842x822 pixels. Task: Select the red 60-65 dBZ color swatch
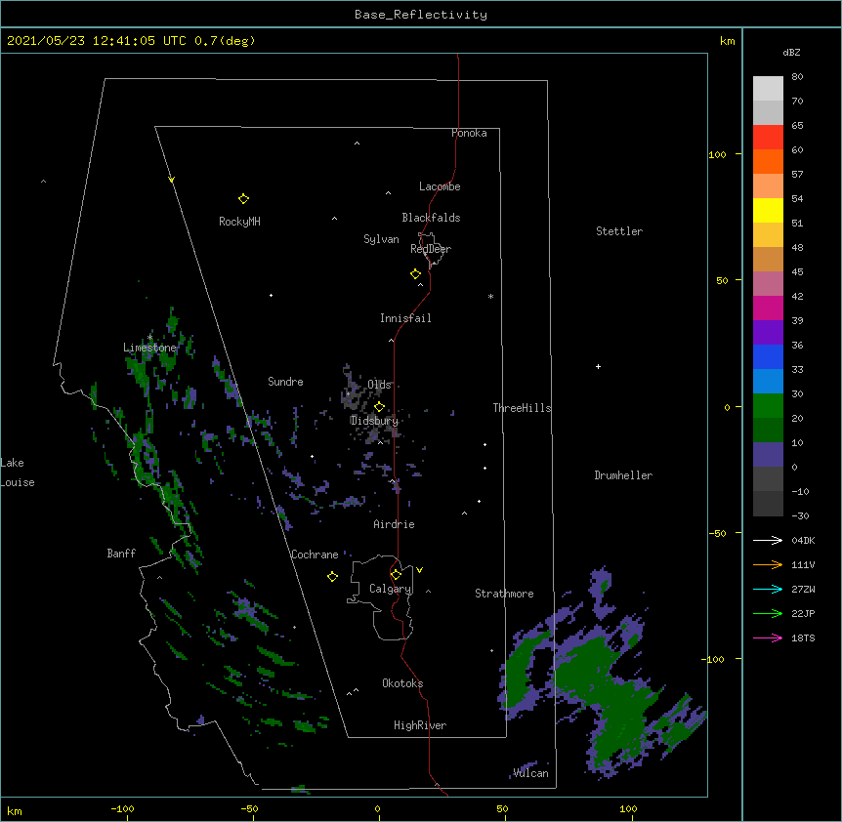pyautogui.click(x=768, y=138)
